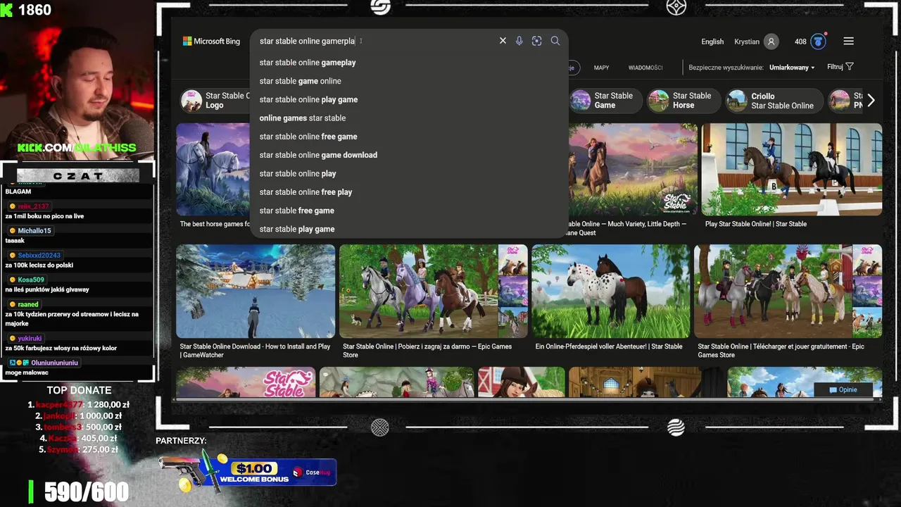Open the Opinie feedback button
This screenshot has width=901, height=507.
[x=843, y=389]
